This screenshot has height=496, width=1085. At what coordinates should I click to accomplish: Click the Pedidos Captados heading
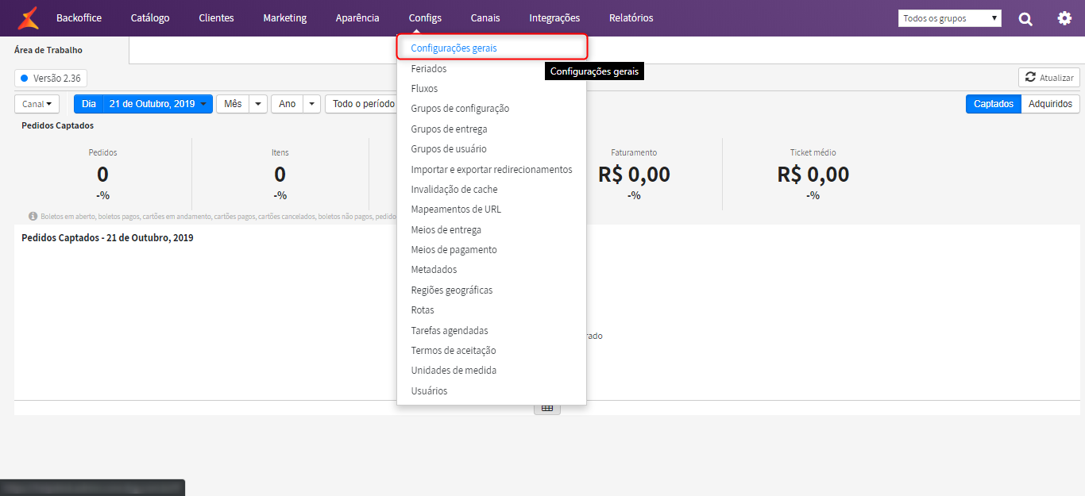[x=57, y=125]
